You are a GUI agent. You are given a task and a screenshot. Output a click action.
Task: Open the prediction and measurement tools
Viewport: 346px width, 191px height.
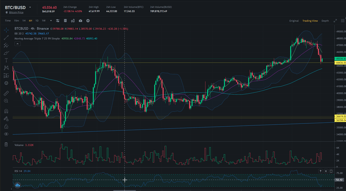pyautogui.click(x=6, y=76)
